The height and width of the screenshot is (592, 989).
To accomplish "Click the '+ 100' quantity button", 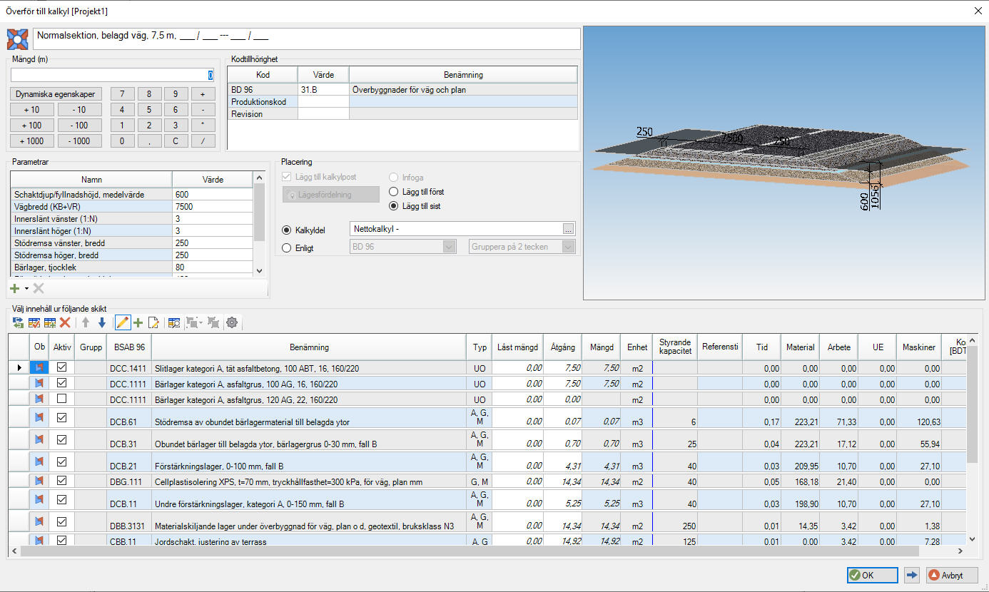I will [31, 126].
